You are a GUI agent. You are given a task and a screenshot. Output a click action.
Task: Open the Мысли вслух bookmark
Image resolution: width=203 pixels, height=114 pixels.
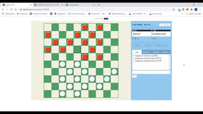(x=156, y=14)
